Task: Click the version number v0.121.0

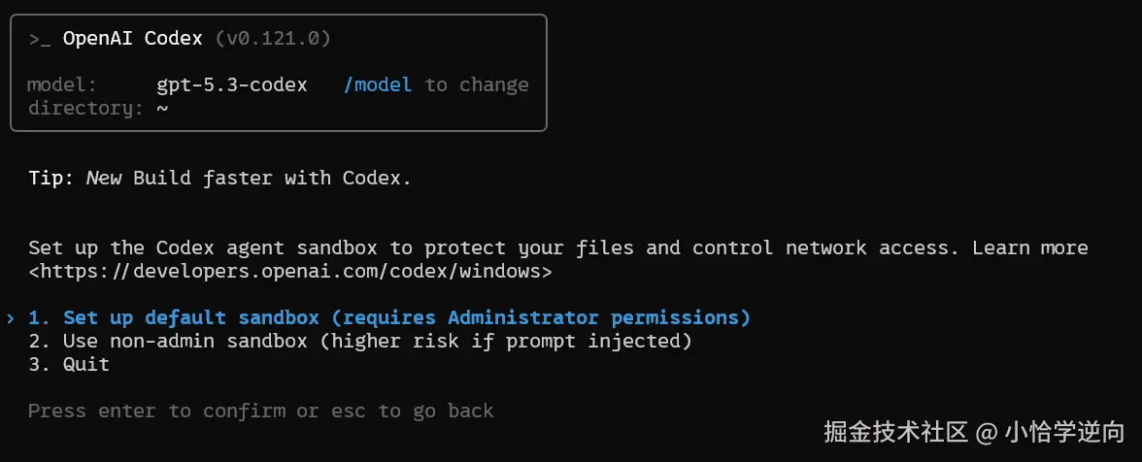Action: pyautogui.click(x=273, y=39)
